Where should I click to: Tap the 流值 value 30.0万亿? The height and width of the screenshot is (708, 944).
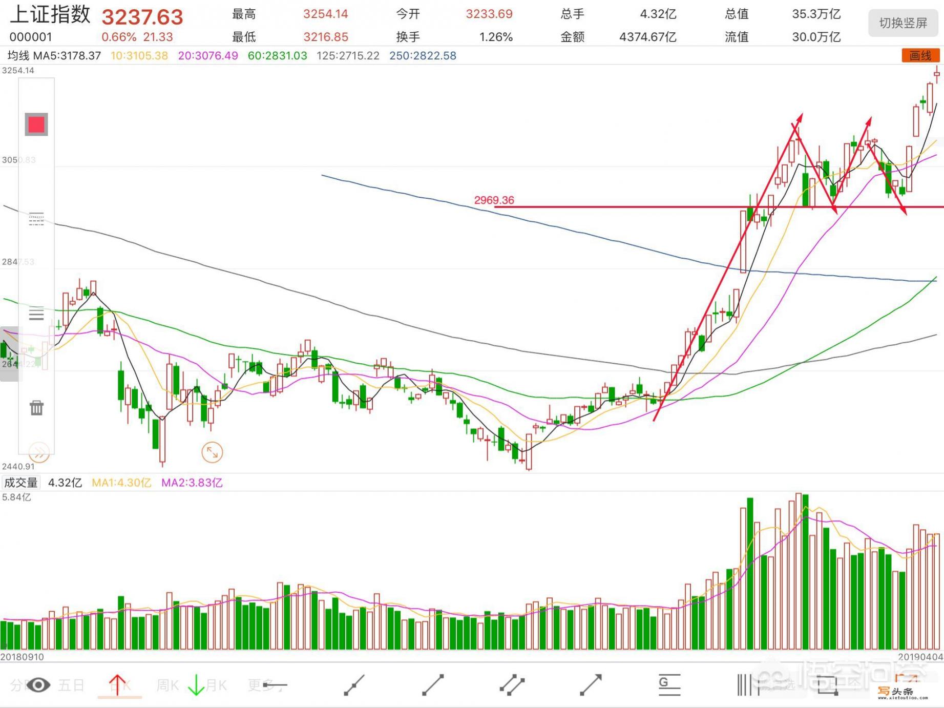point(816,37)
